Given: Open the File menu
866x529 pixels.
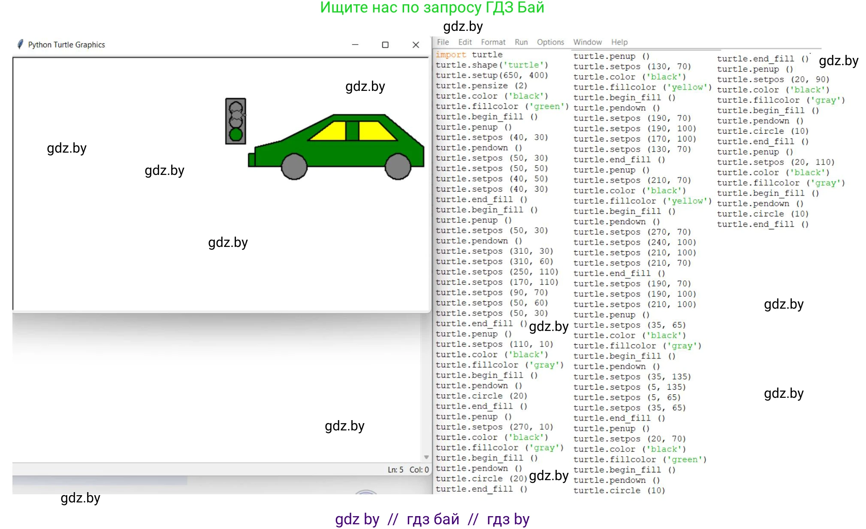Looking at the screenshot, I should click(443, 42).
